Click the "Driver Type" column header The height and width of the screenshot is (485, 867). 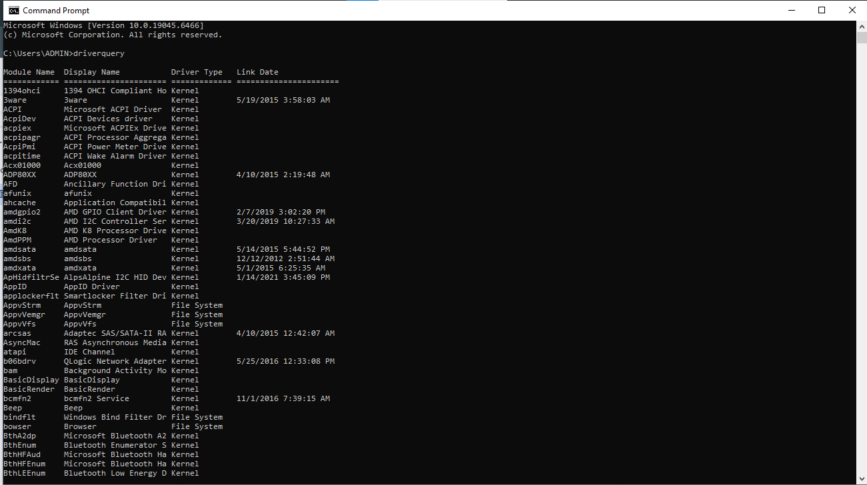[197, 72]
